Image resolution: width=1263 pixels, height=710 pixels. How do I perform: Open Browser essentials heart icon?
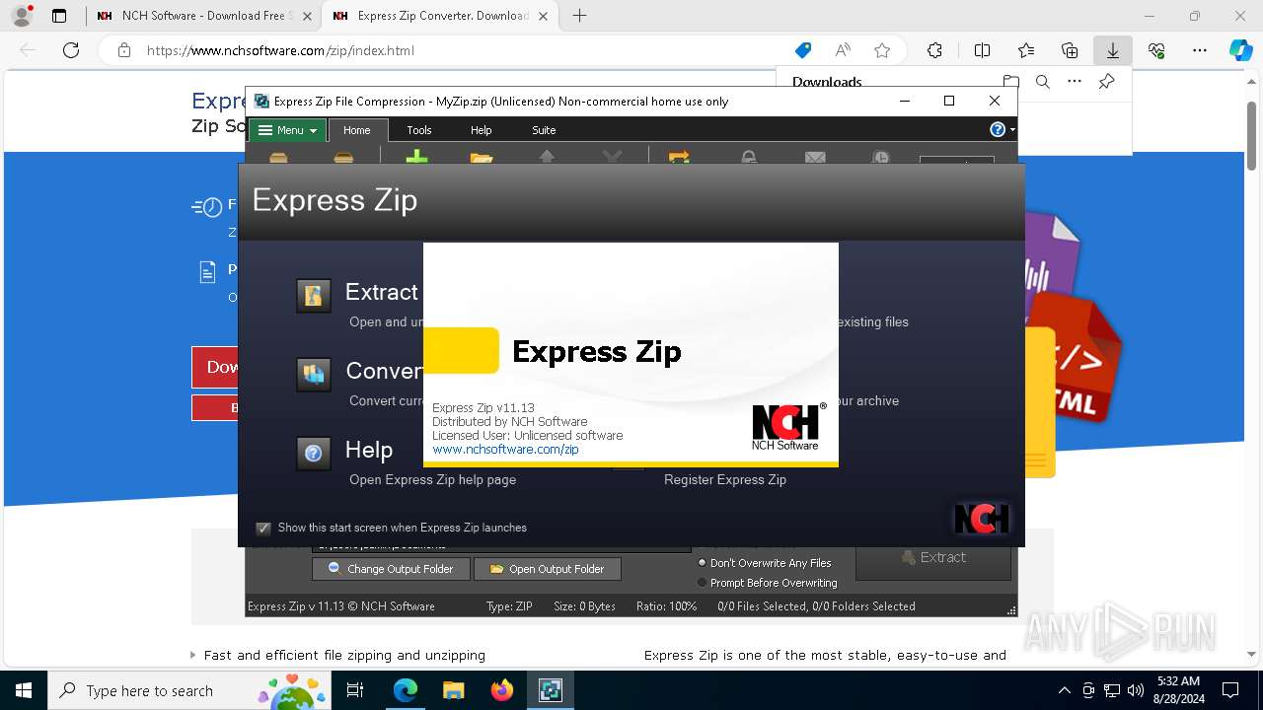tap(1156, 50)
